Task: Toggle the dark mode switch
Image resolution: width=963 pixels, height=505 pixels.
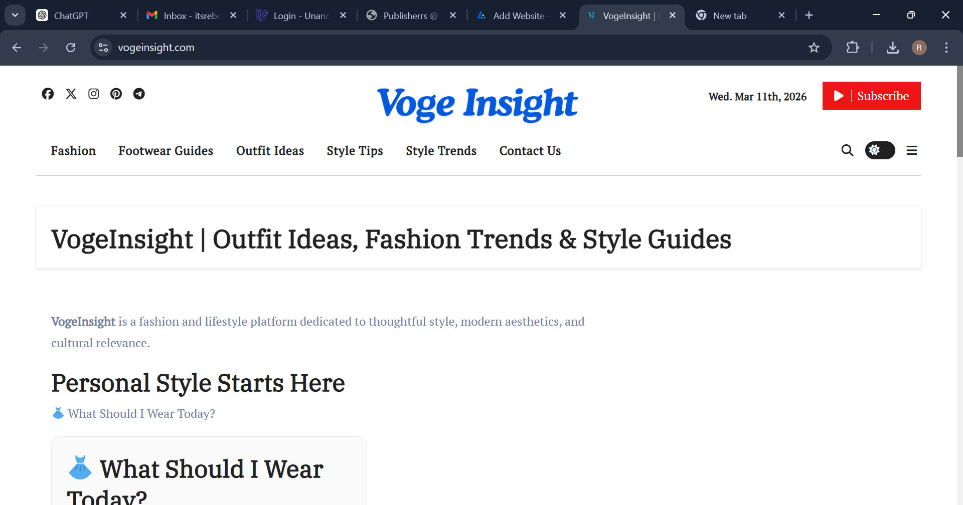Action: point(880,150)
